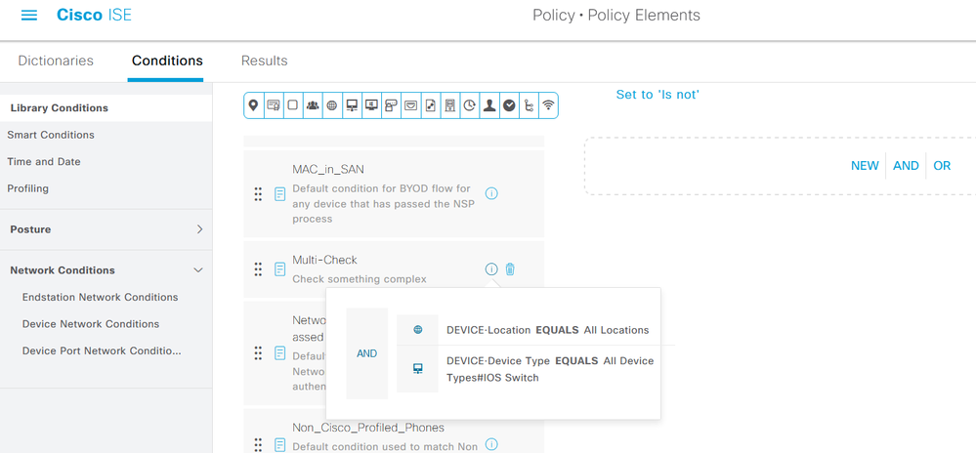Click the 'Check something complex' description

click(360, 279)
